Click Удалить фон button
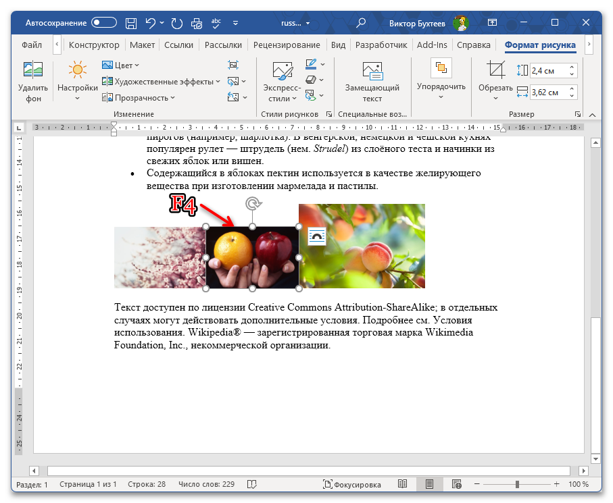The image size is (613, 503). point(33,81)
